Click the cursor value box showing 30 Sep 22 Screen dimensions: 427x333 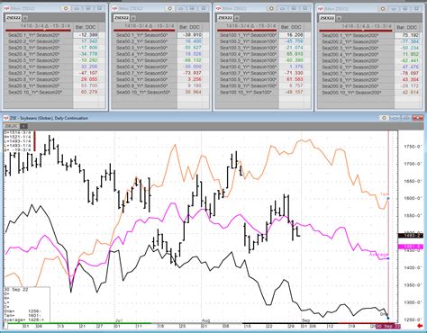pyautogui.click(x=27, y=305)
